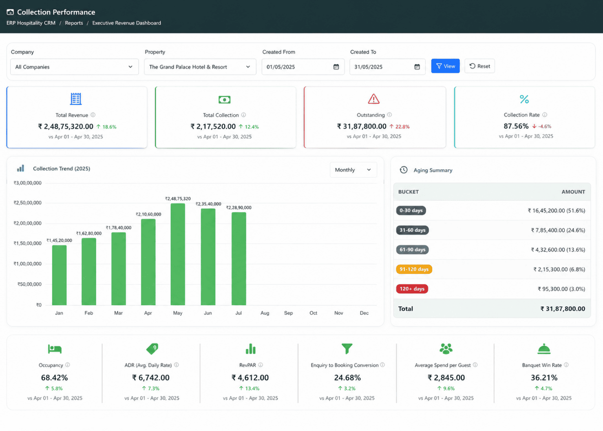Select the 0-30 days bucket badge
The width and height of the screenshot is (603, 431).
point(411,210)
